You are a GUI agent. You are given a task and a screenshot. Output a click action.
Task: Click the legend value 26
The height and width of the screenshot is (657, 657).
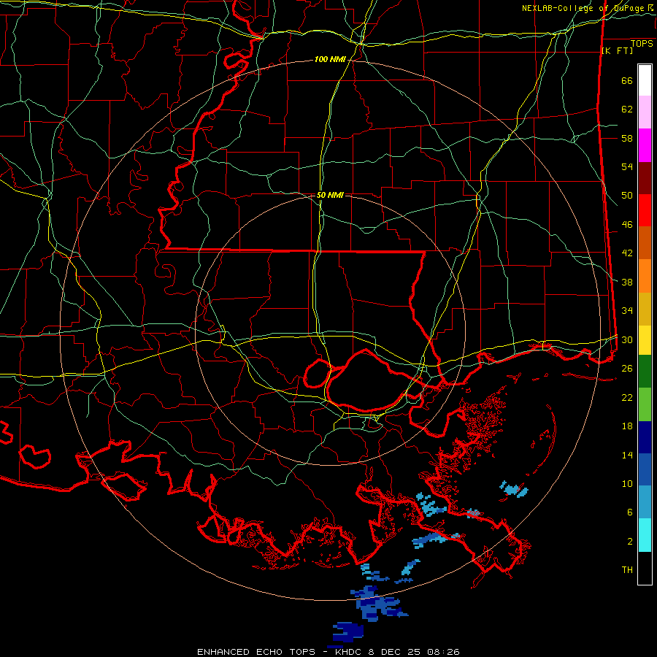627,369
